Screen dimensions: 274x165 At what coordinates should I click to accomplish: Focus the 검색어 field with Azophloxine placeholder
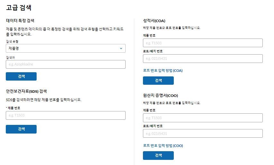click(x=66, y=64)
